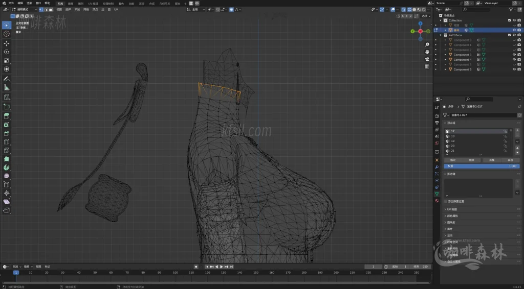524x289 pixels.
Task: Open the UV menu in viewport header
Action: 116,10
